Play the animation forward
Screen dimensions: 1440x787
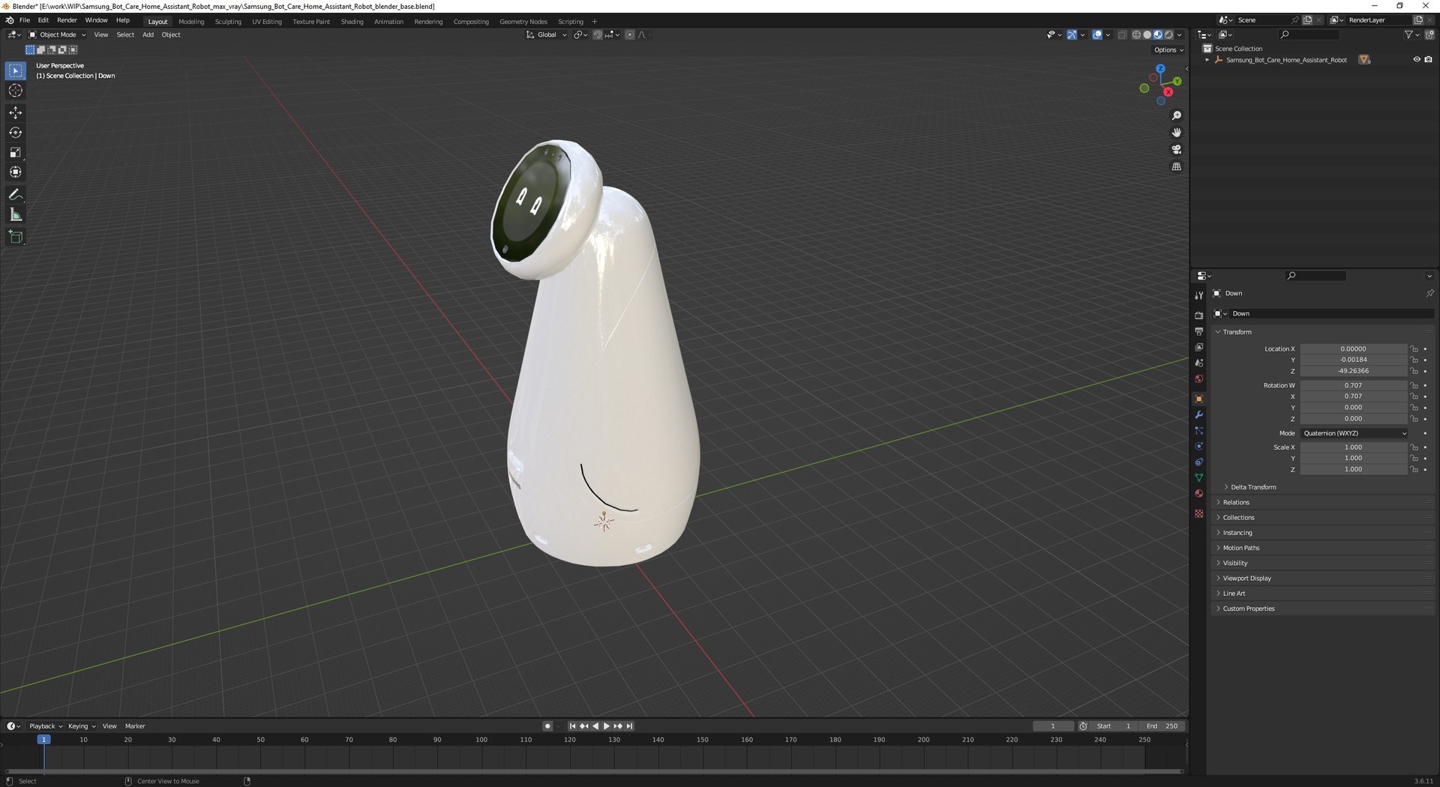(x=607, y=726)
